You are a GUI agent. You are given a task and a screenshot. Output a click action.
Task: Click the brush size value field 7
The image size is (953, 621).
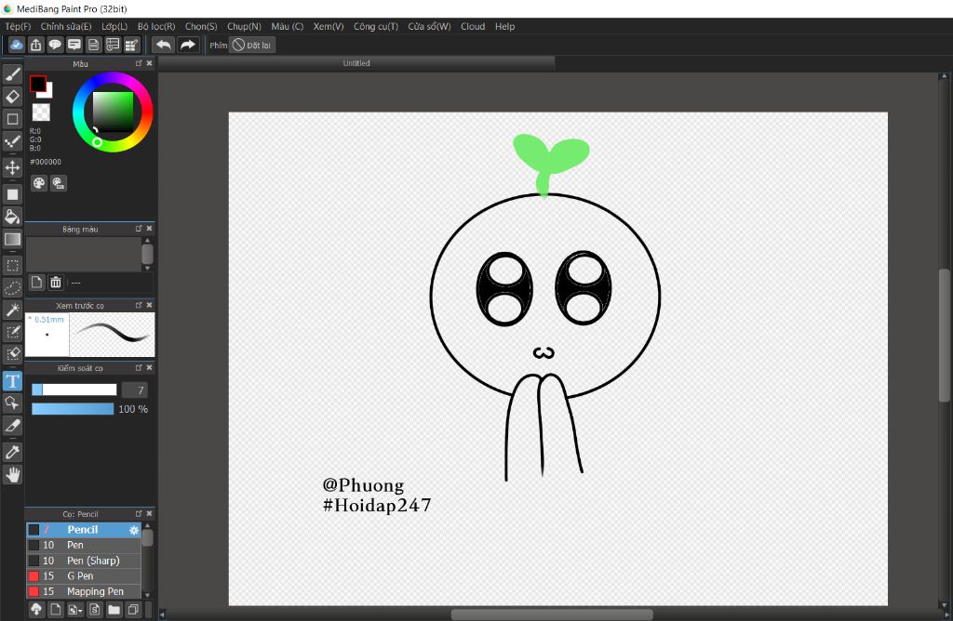click(x=135, y=390)
